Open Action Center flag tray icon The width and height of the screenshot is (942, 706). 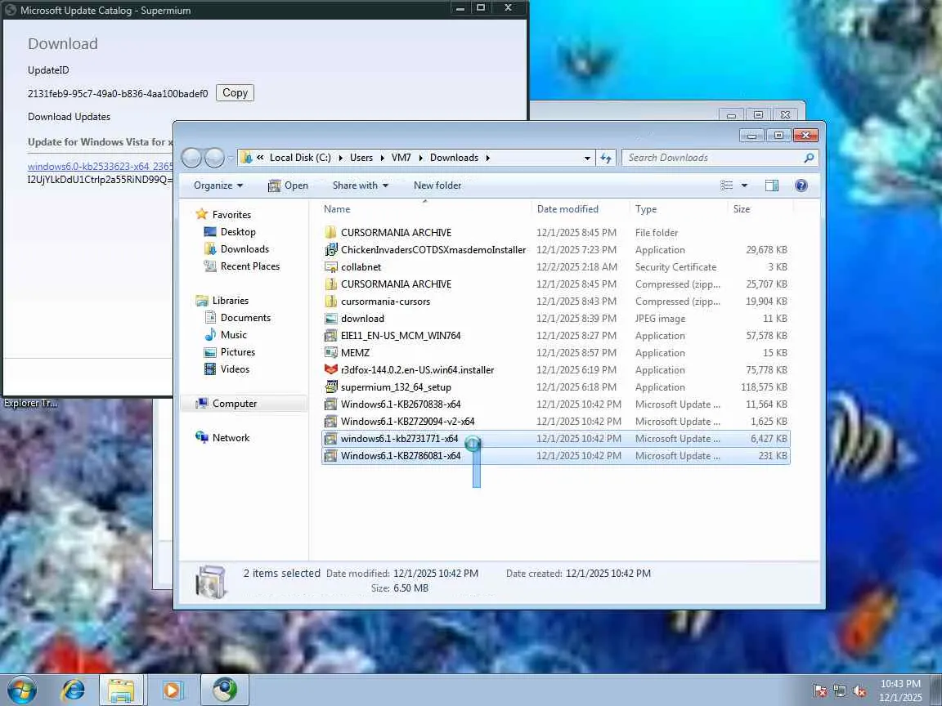(819, 691)
